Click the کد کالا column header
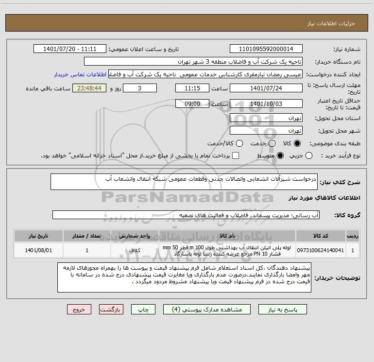374x362 pixels. 321,236
